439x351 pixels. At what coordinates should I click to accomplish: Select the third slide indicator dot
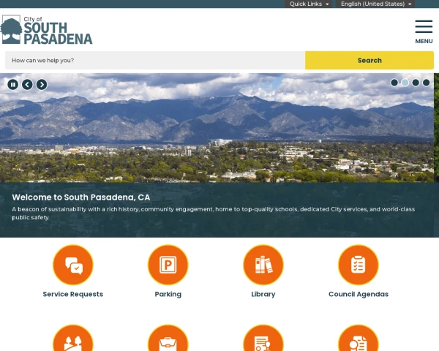pyautogui.click(x=416, y=83)
